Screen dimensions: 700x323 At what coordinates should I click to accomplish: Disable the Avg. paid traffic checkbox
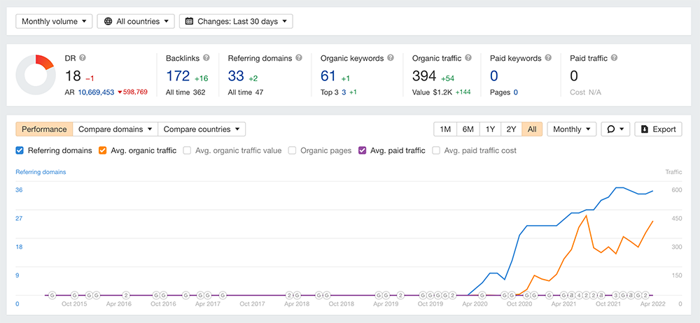coord(363,150)
